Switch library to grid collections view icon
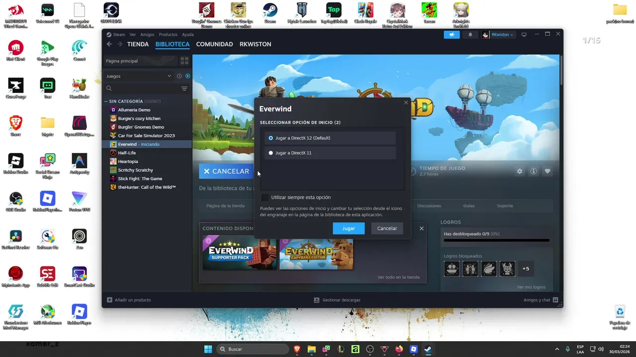Image resolution: width=636 pixels, height=357 pixels. pyautogui.click(x=184, y=60)
